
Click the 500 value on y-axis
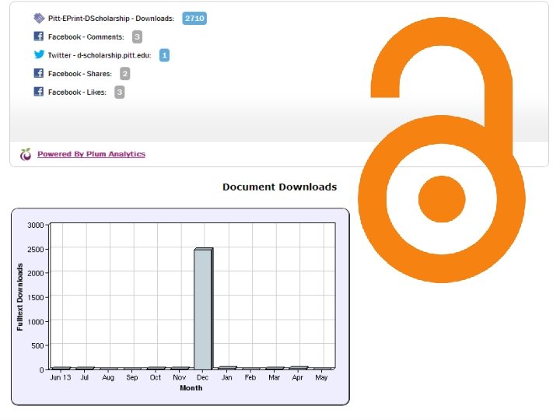coord(37,345)
